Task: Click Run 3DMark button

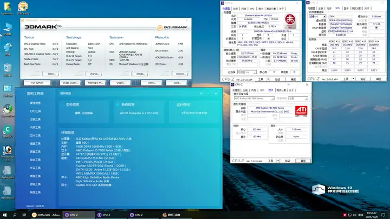Action: pos(37,83)
